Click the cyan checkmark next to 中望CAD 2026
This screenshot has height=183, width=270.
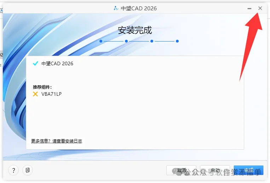35,63
